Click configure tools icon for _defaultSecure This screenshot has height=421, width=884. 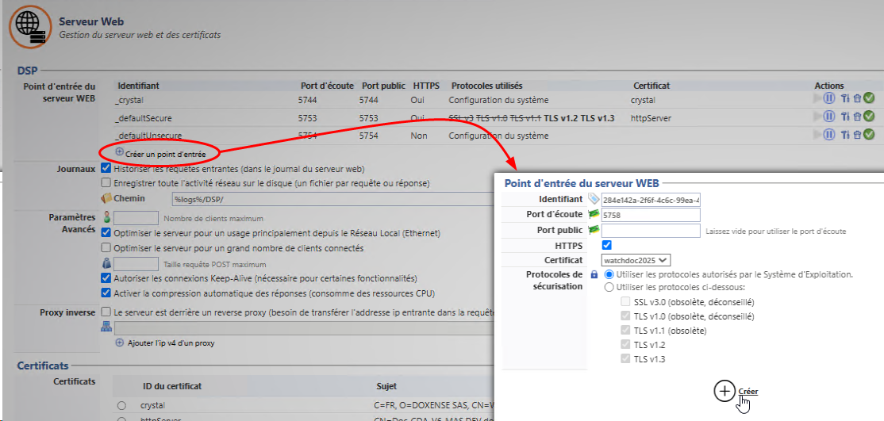[x=846, y=117]
